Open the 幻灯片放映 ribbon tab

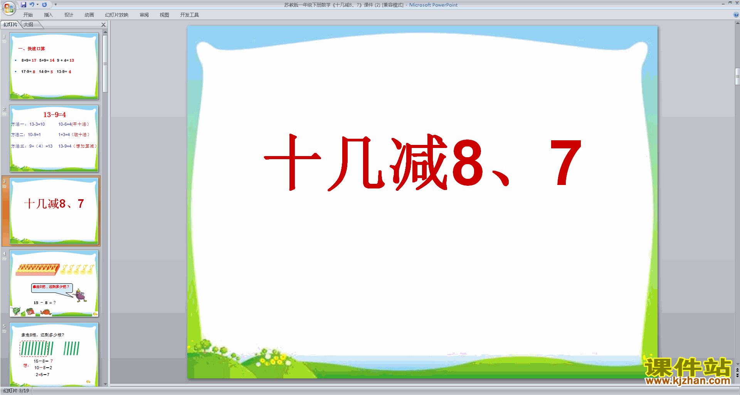pos(116,15)
